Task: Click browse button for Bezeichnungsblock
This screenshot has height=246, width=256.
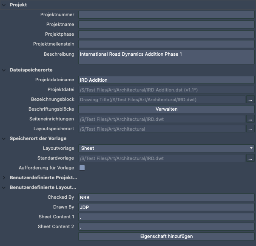Action: (250, 100)
